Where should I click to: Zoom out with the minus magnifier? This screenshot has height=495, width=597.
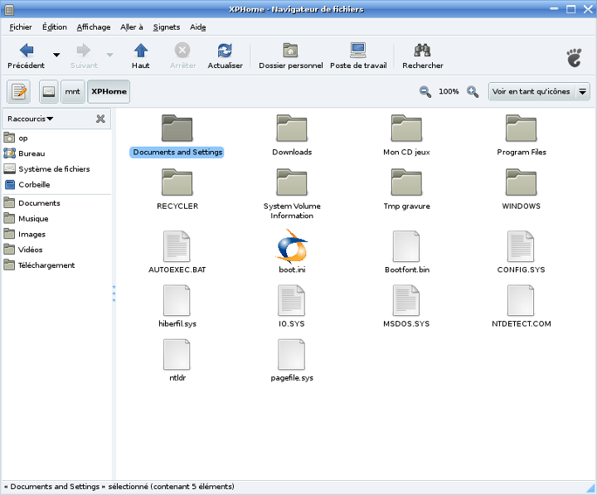tap(425, 92)
